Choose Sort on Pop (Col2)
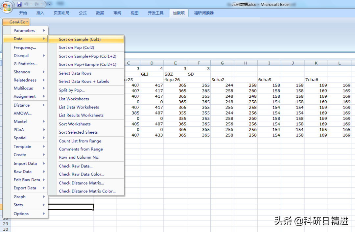Viewport: 355px width, 232px height. click(86, 48)
